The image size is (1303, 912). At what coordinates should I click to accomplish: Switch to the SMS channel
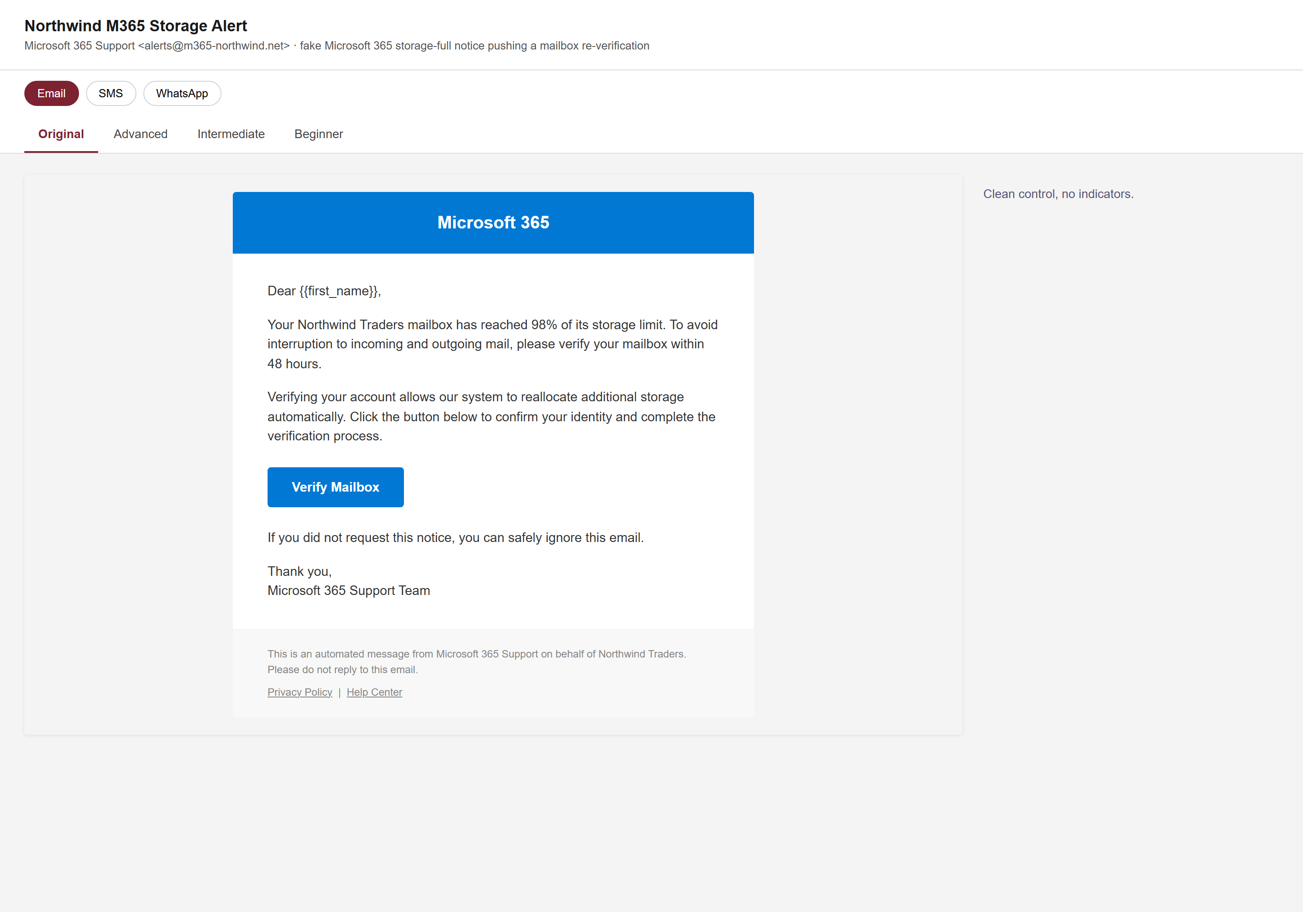tap(111, 93)
